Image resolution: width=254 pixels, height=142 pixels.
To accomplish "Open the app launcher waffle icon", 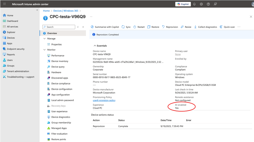I will (4, 4).
